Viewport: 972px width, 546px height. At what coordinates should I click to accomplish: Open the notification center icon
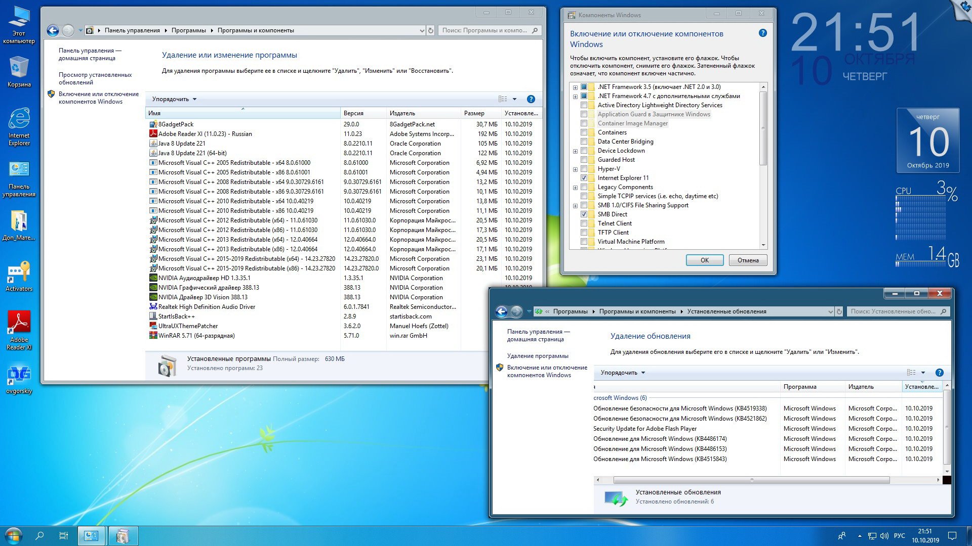952,536
